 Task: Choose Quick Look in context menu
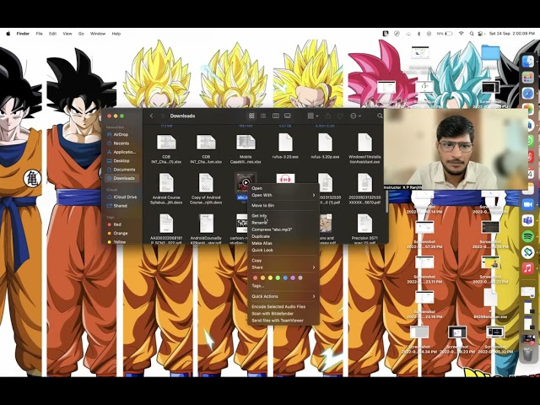[x=283, y=251]
